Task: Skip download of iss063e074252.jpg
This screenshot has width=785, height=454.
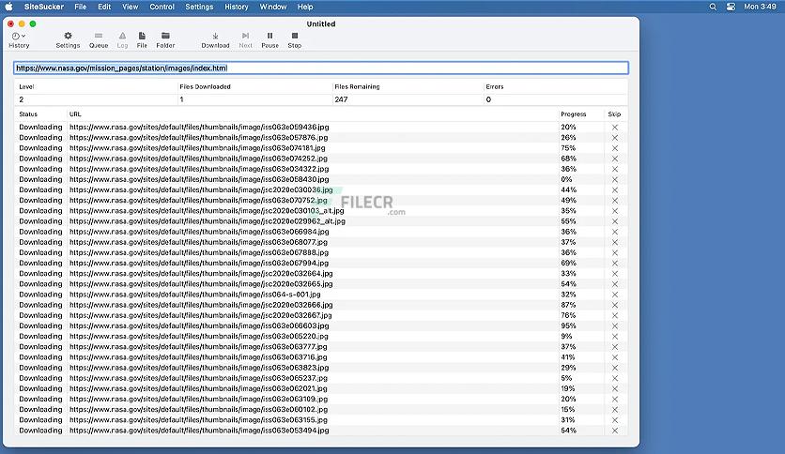Action: point(615,159)
